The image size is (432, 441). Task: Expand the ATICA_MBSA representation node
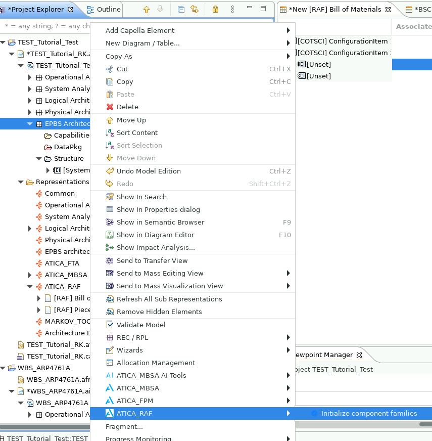pos(29,275)
